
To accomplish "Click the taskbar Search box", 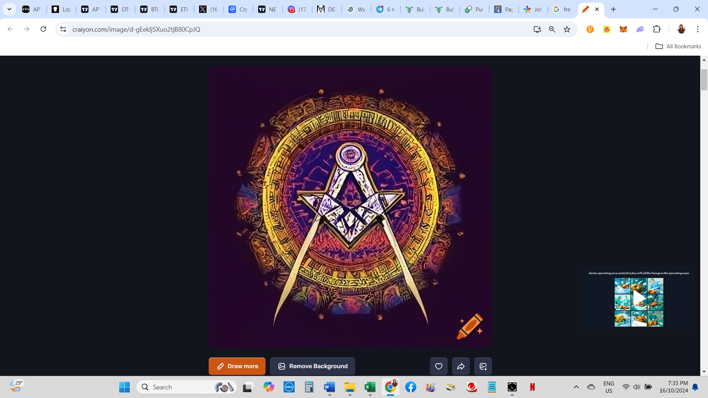I will [187, 387].
